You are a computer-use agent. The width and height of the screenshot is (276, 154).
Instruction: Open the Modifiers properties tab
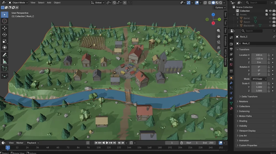coord(231,83)
